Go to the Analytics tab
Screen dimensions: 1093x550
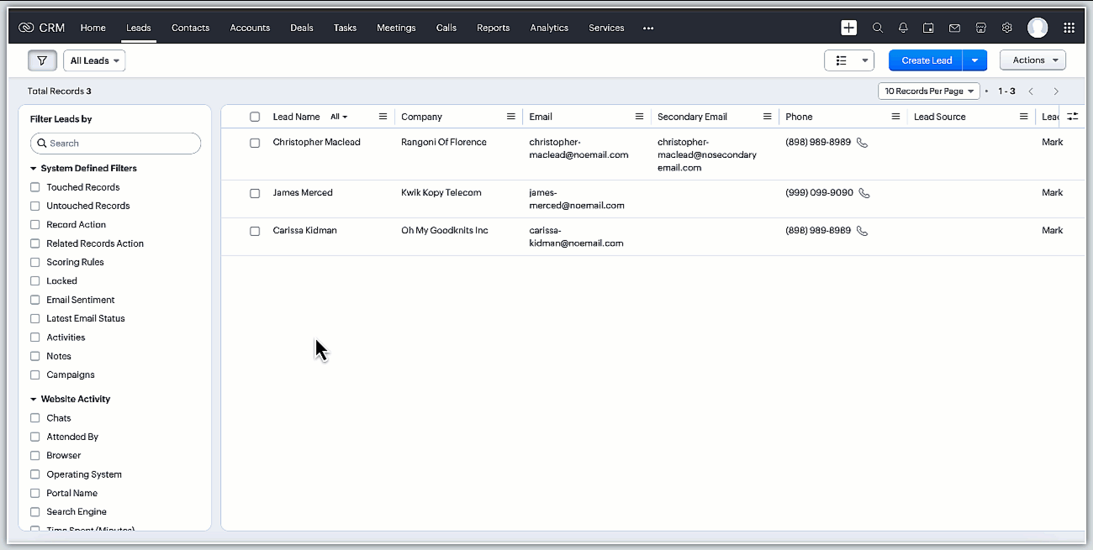point(549,28)
